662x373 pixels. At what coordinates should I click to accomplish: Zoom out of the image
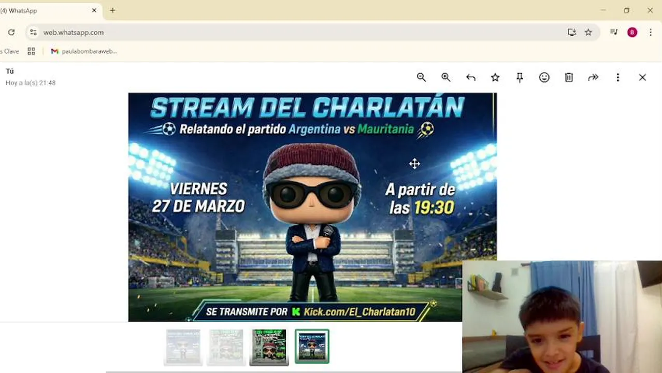[421, 77]
